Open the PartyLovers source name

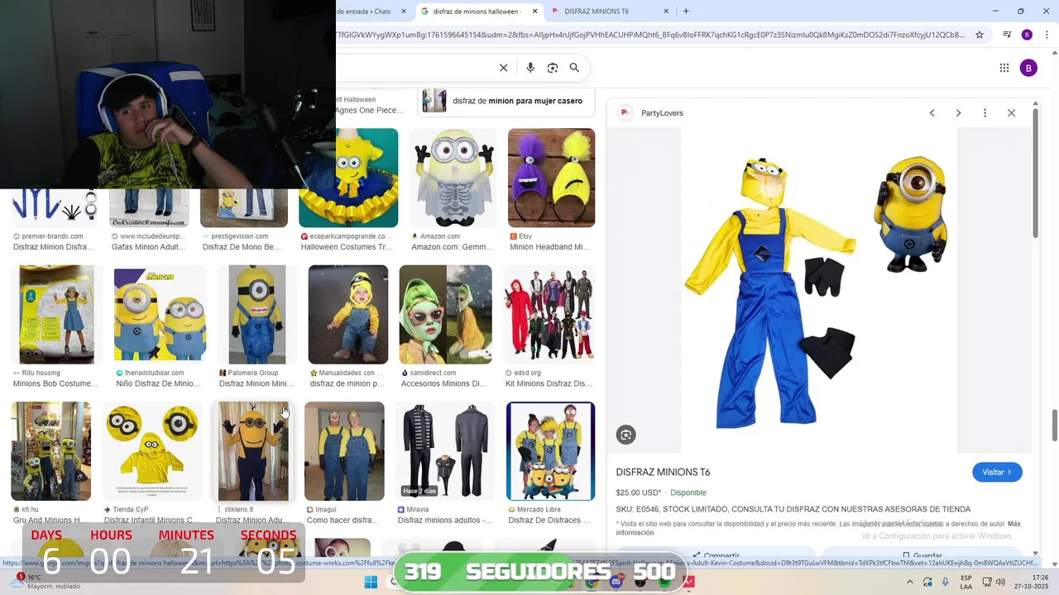point(662,113)
